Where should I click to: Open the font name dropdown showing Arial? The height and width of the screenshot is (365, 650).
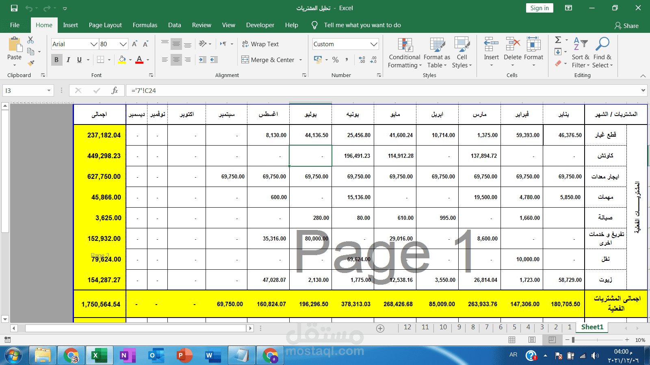94,44
